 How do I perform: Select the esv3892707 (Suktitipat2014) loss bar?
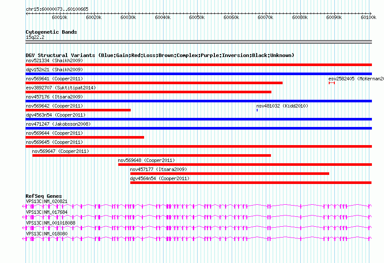click(148, 92)
